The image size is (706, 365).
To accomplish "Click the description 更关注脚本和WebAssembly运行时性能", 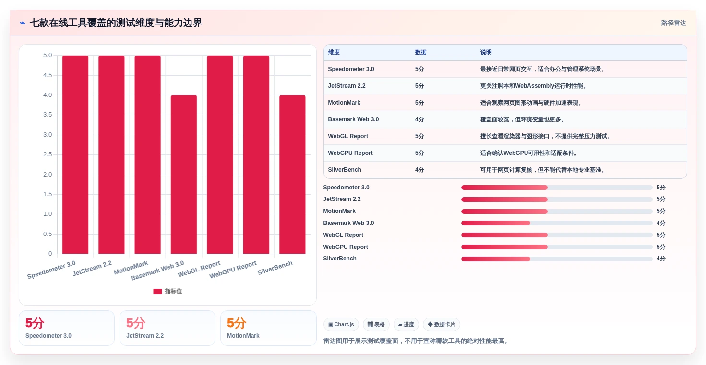I will click(534, 86).
